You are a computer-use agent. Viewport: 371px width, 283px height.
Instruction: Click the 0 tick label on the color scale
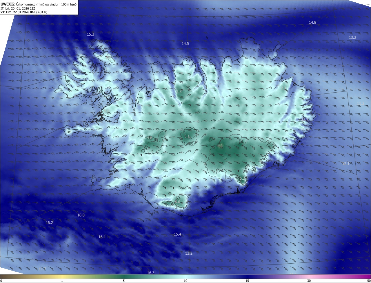[x=1, y=281]
